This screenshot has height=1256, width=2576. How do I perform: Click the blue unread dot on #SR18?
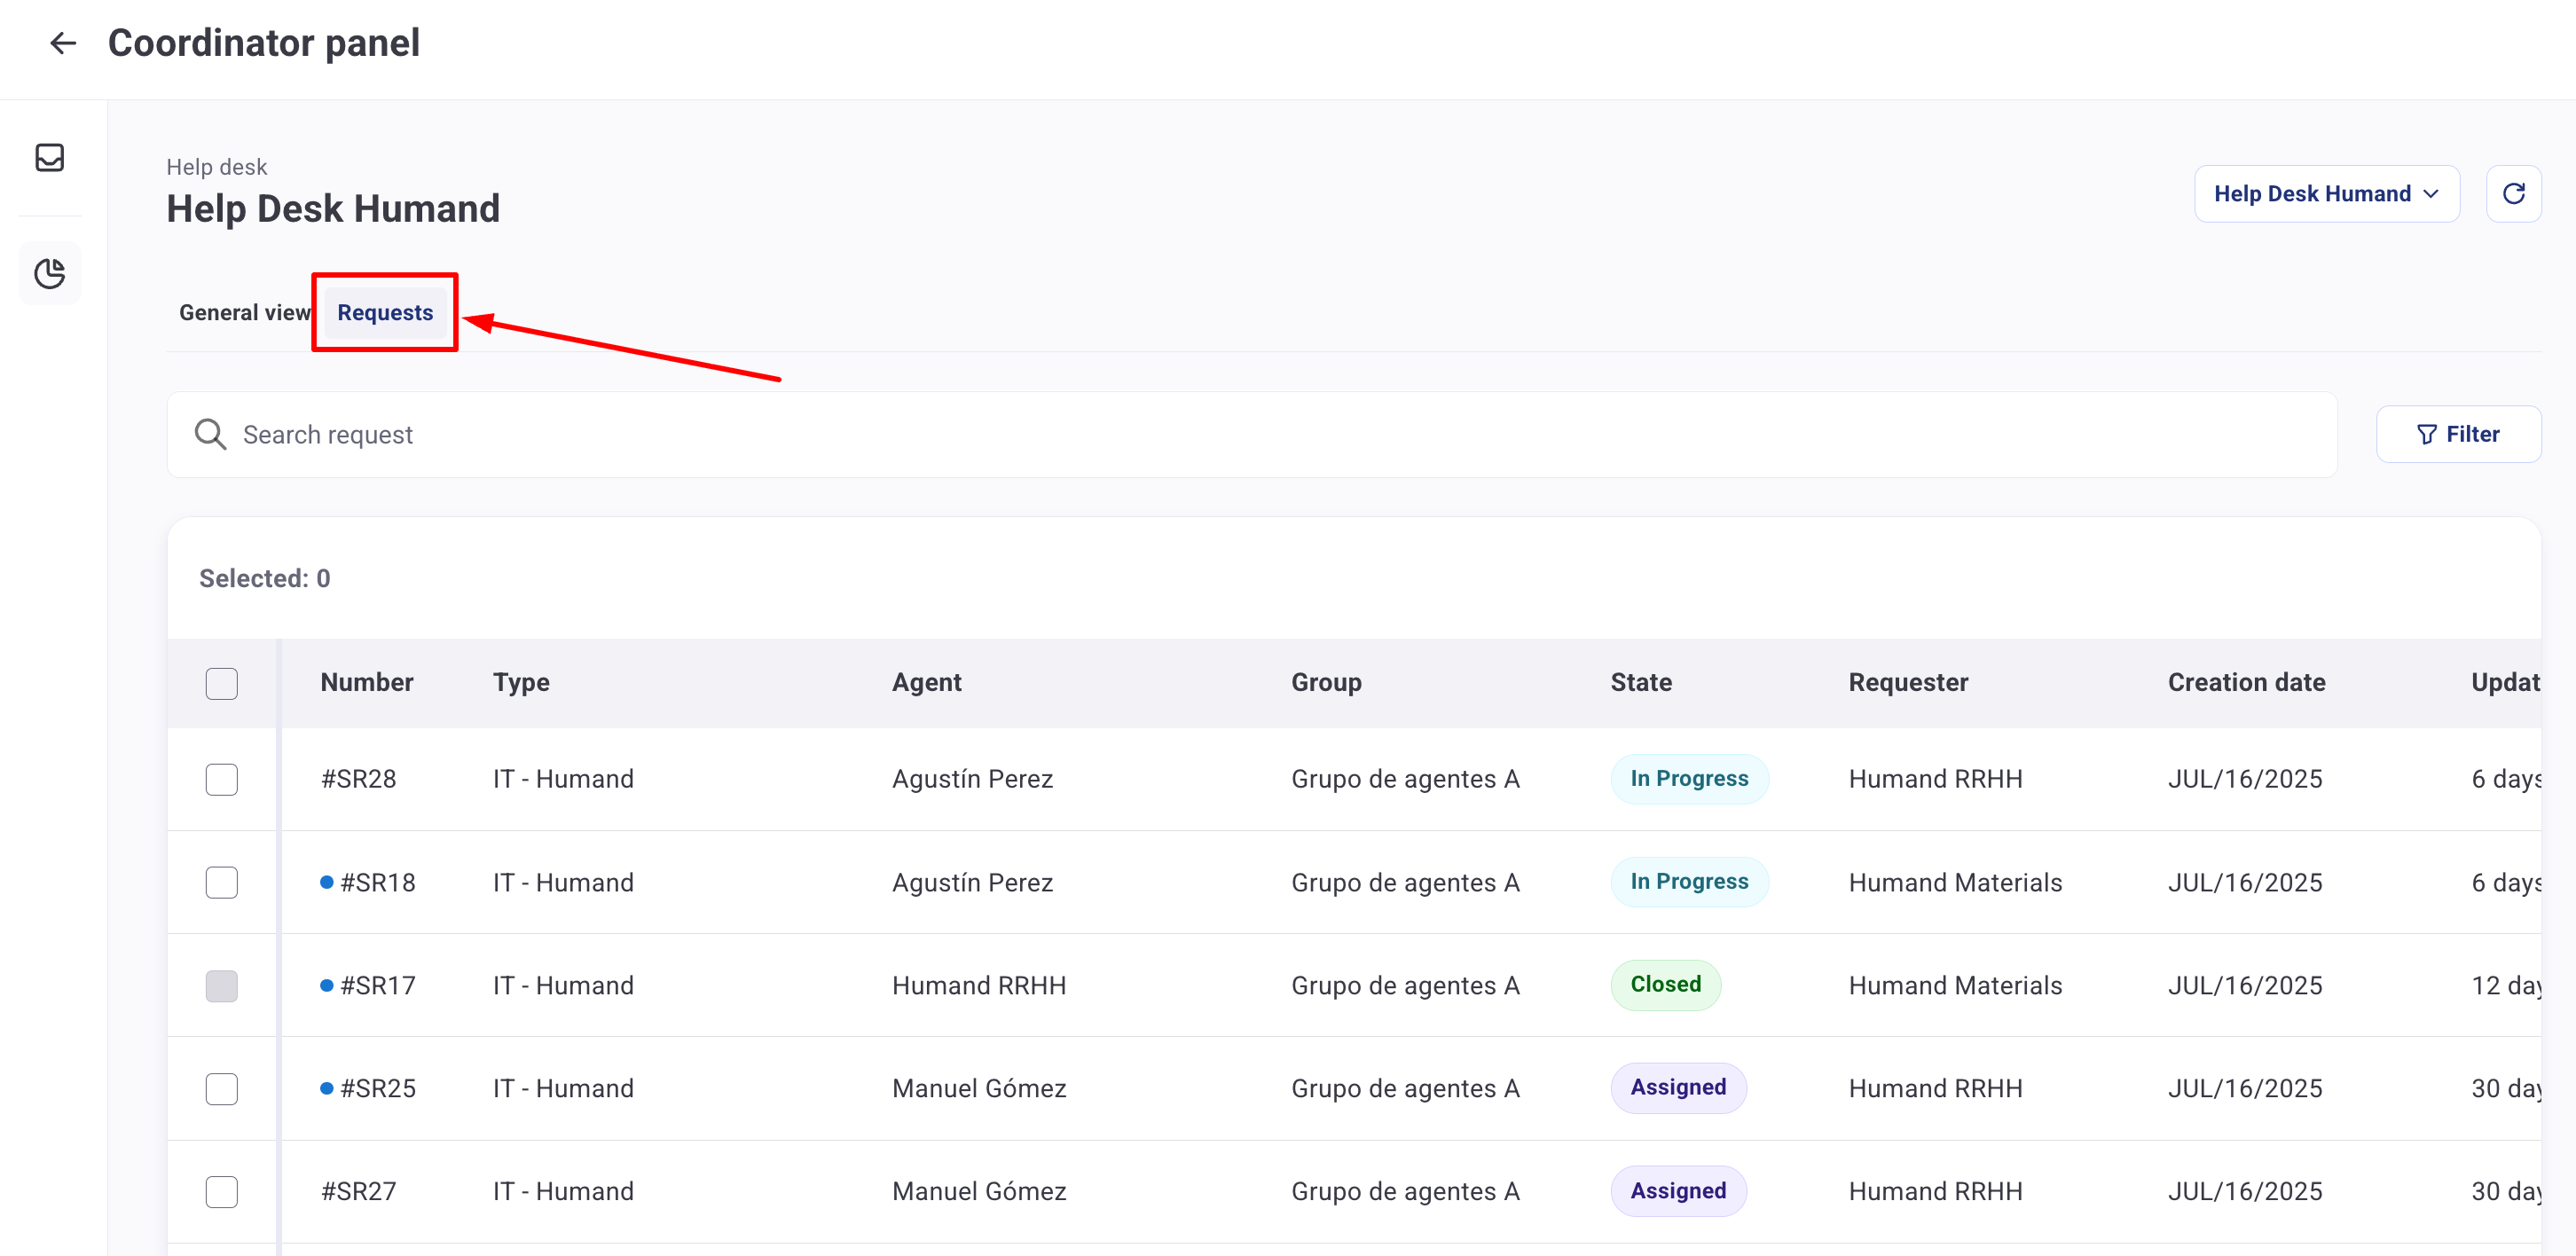pyautogui.click(x=327, y=882)
